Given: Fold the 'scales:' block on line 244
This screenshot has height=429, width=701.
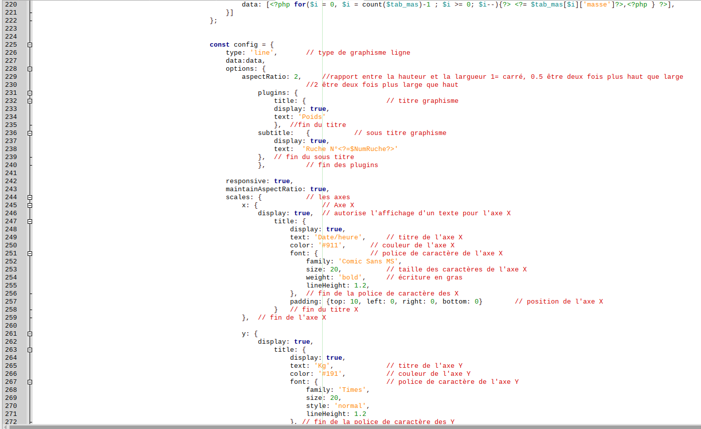Looking at the screenshot, I should pos(30,197).
